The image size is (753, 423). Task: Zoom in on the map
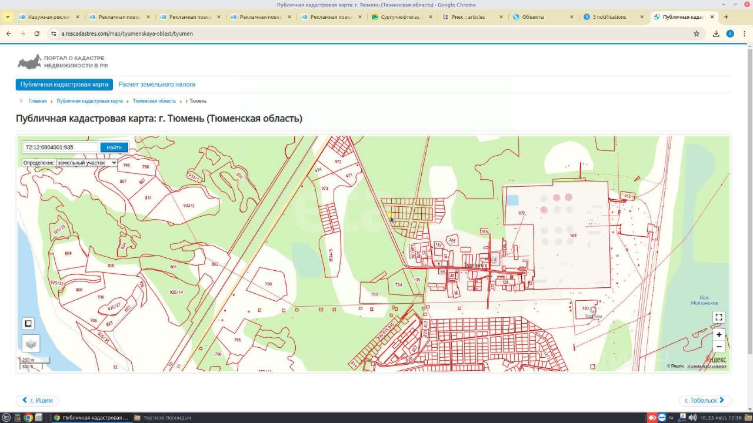tap(718, 334)
